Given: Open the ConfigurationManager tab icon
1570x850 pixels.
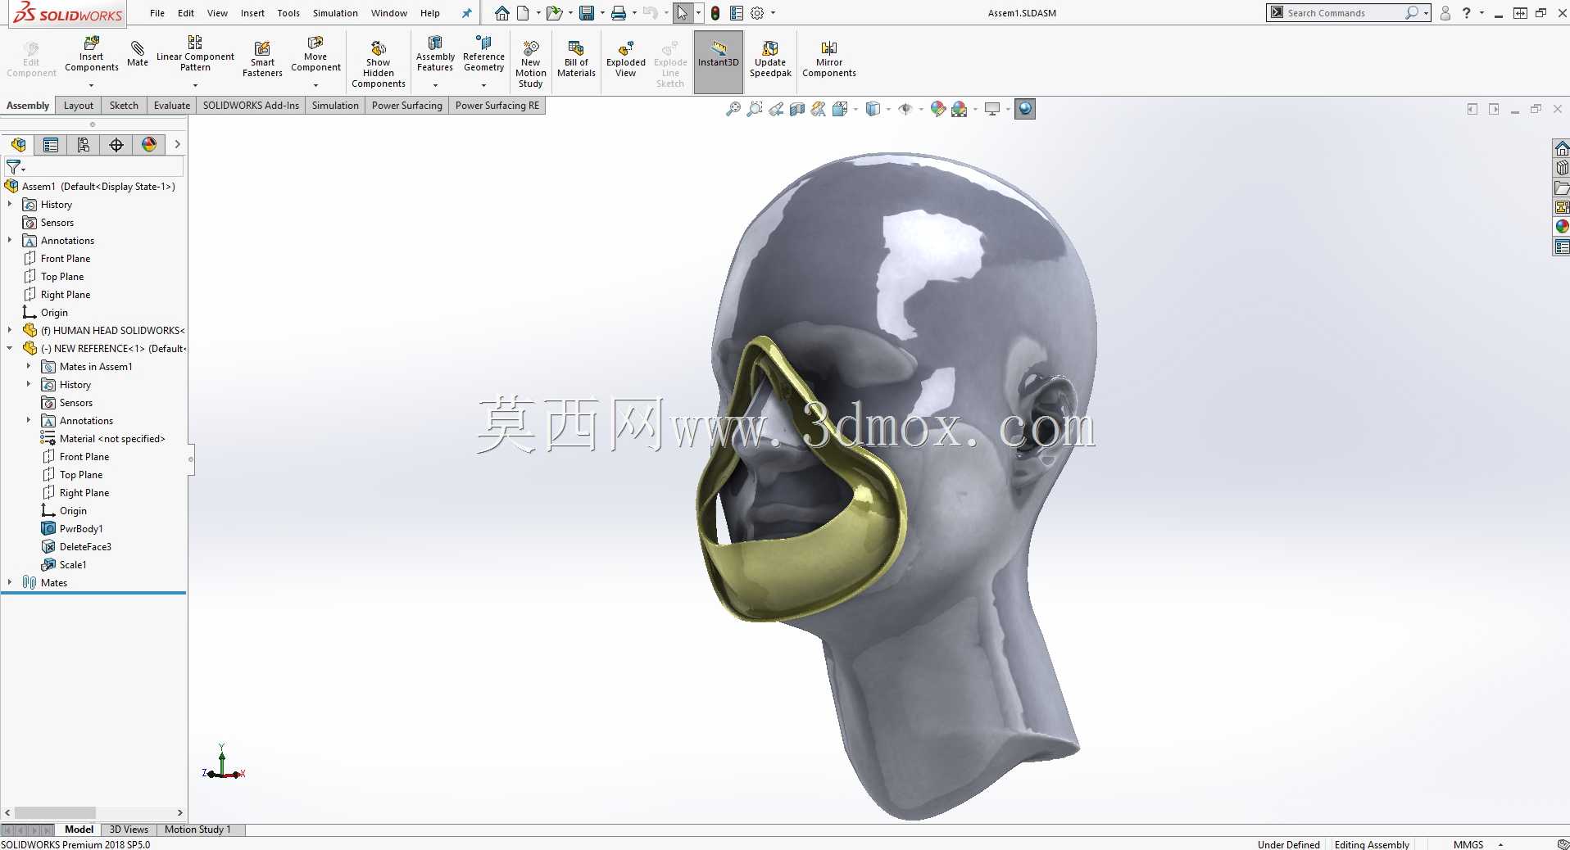Looking at the screenshot, I should coord(84,145).
